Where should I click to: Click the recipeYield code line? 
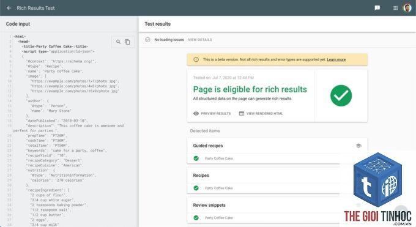(x=46, y=155)
